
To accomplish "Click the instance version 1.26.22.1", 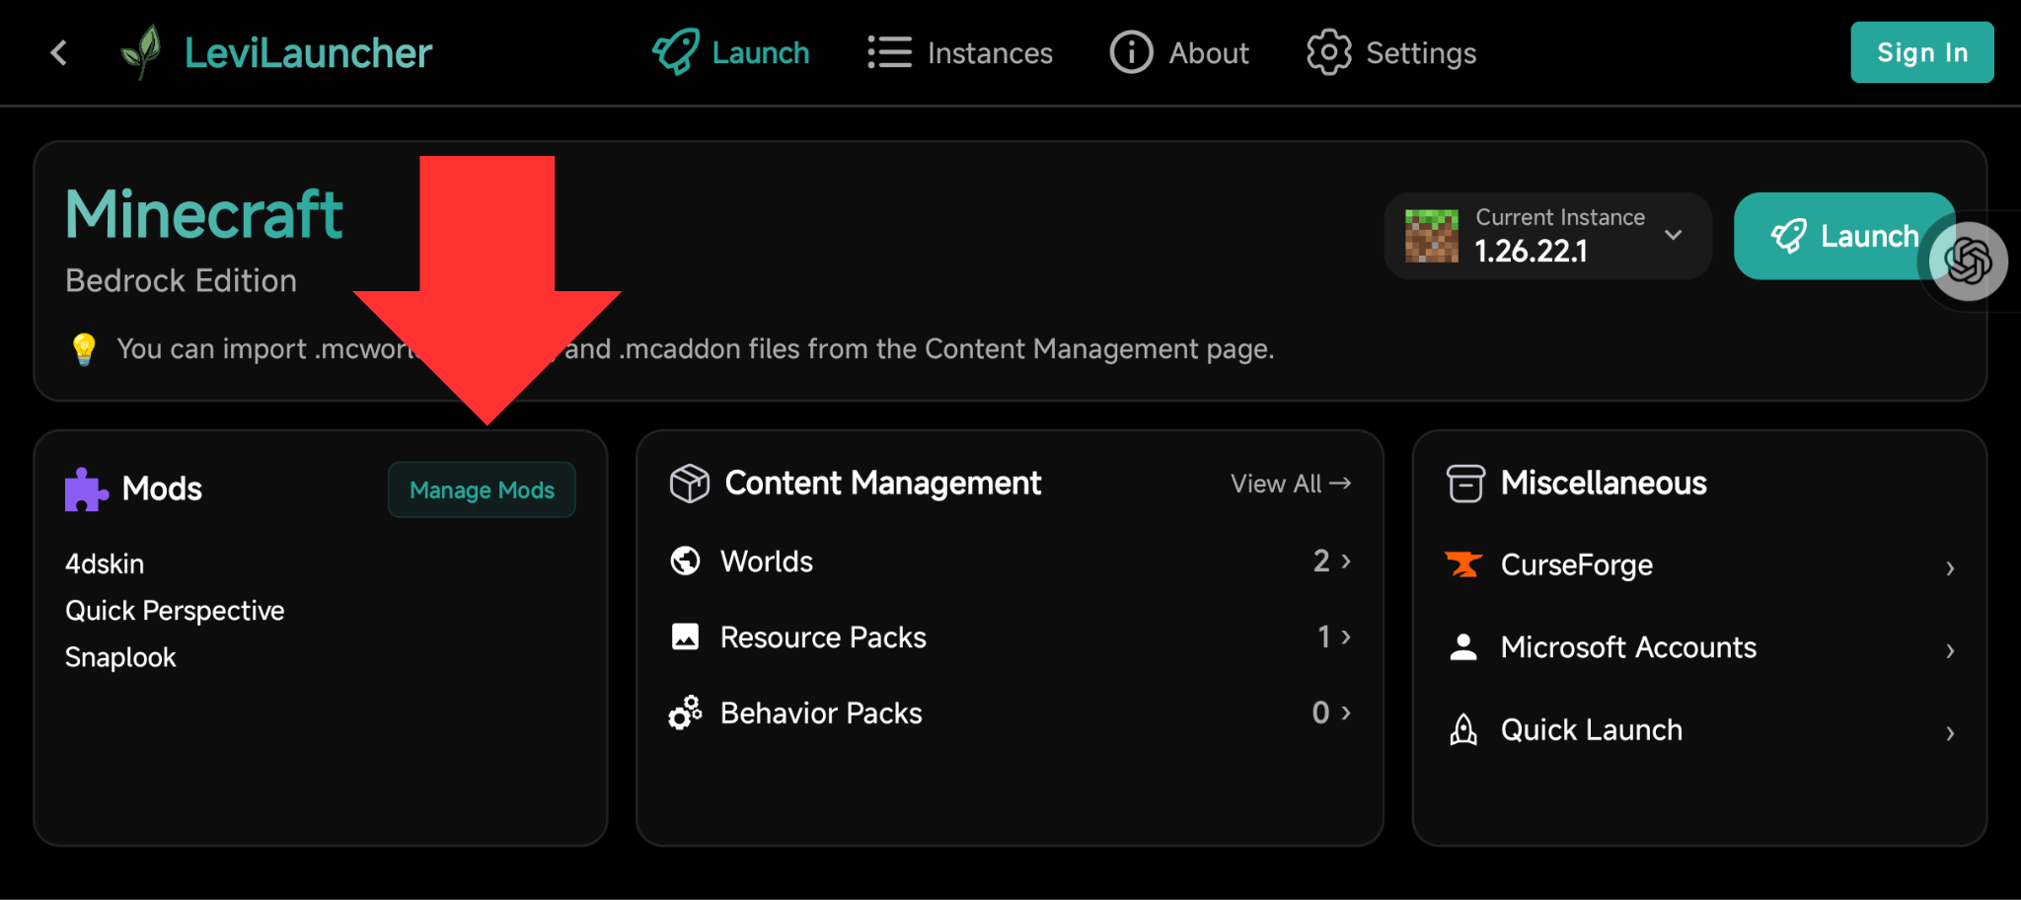I will tap(1531, 252).
